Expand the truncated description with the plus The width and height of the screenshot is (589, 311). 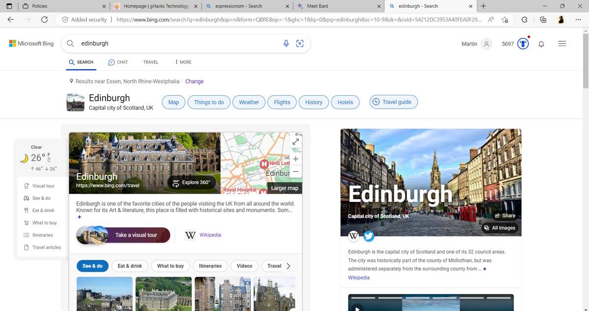[79, 217]
